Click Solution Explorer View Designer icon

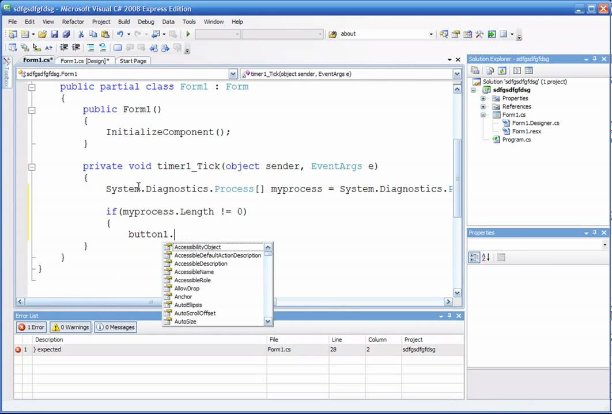coord(529,71)
